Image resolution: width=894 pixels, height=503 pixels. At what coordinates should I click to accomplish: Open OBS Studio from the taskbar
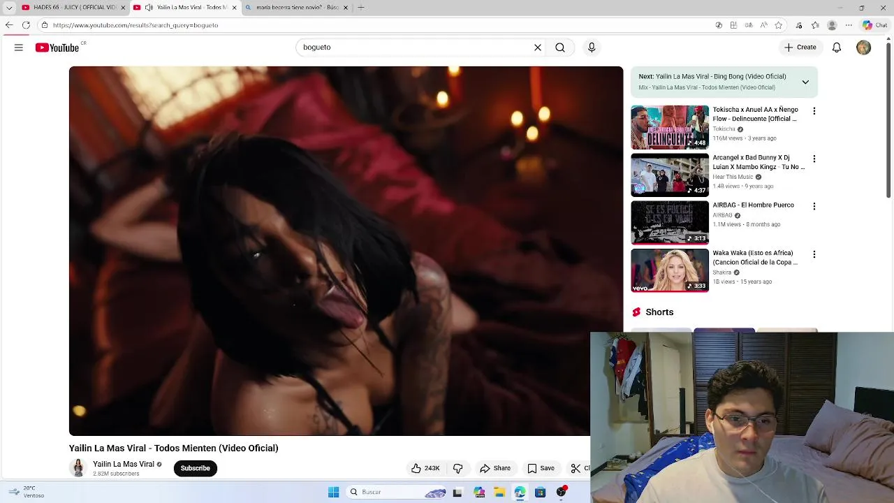point(561,492)
